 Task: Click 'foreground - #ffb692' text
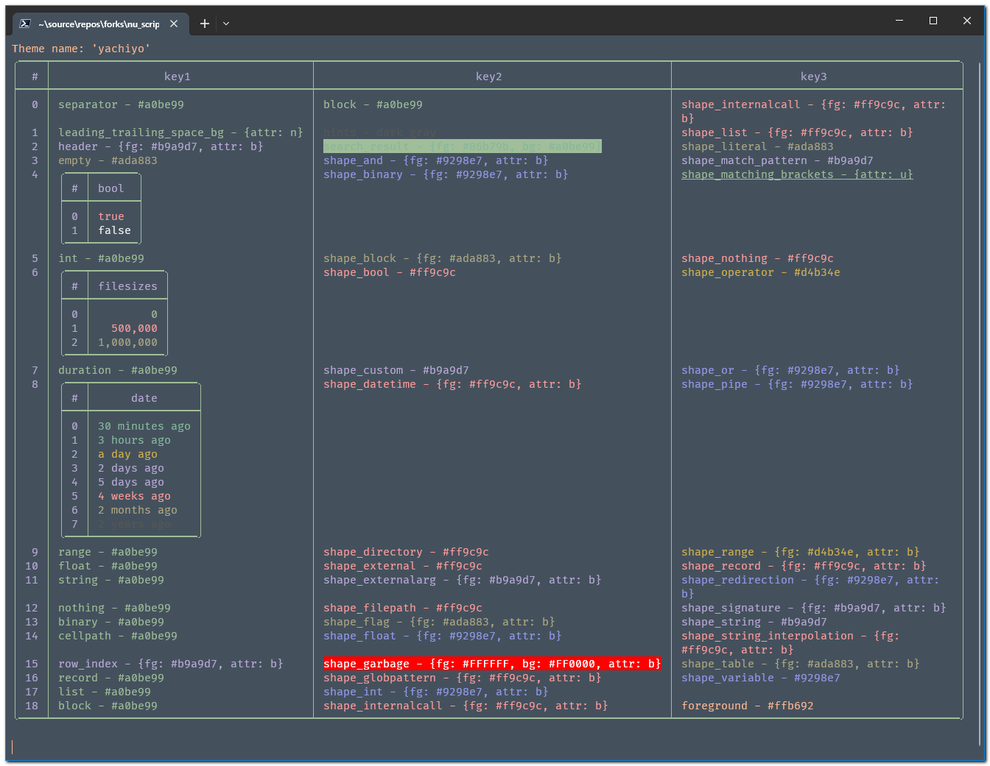[x=748, y=706]
